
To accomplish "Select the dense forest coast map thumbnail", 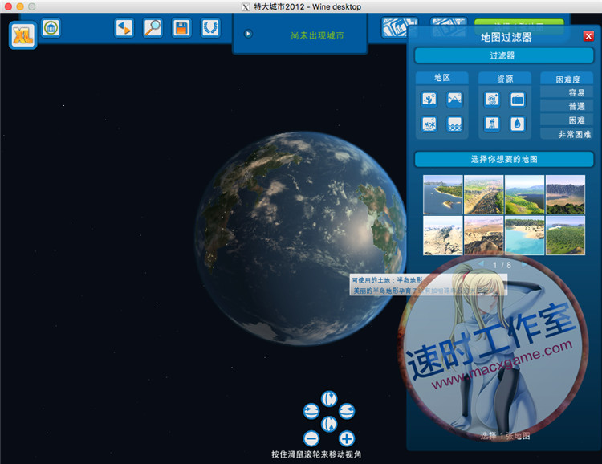I will tap(565, 235).
